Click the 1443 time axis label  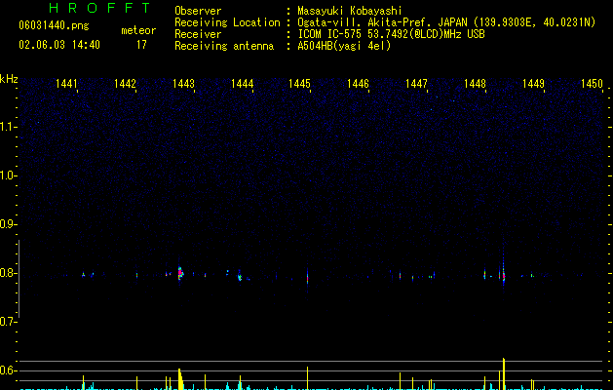[x=183, y=83]
